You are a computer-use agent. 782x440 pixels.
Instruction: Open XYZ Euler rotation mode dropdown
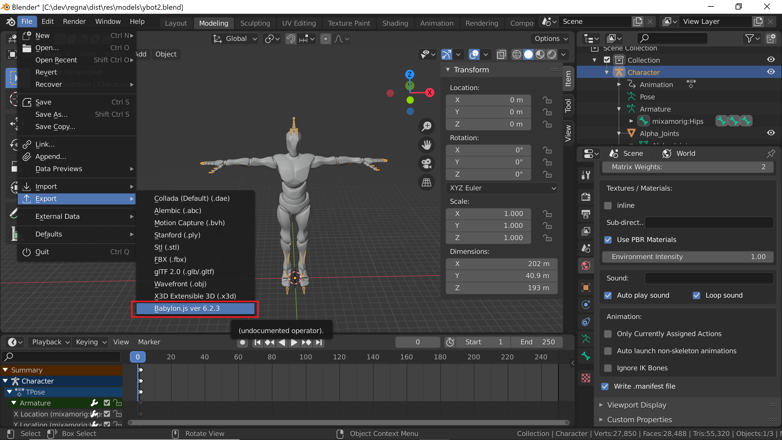click(502, 188)
